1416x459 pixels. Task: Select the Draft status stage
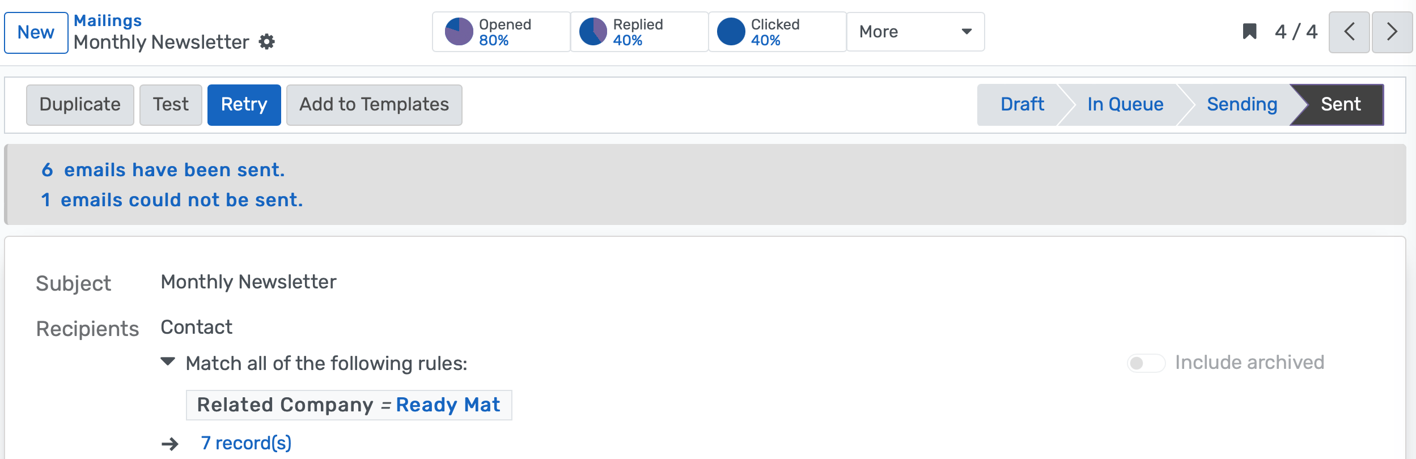pos(1021,104)
